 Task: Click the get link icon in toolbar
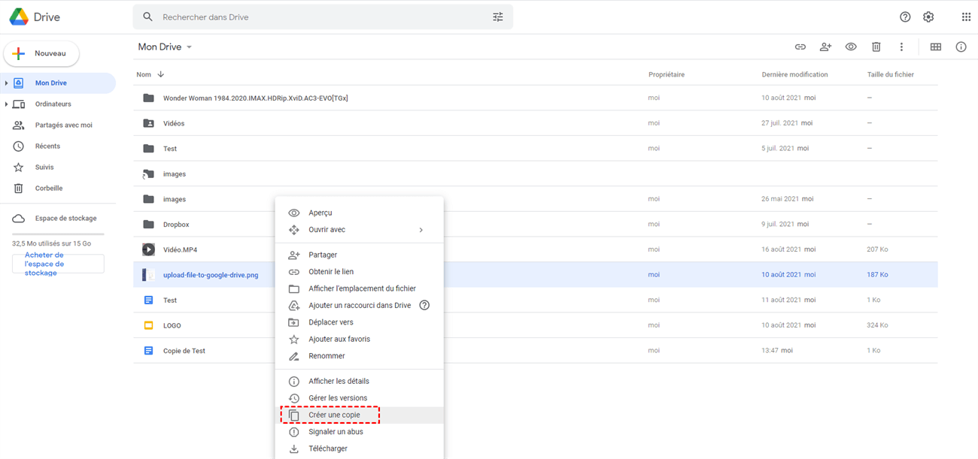tap(800, 47)
